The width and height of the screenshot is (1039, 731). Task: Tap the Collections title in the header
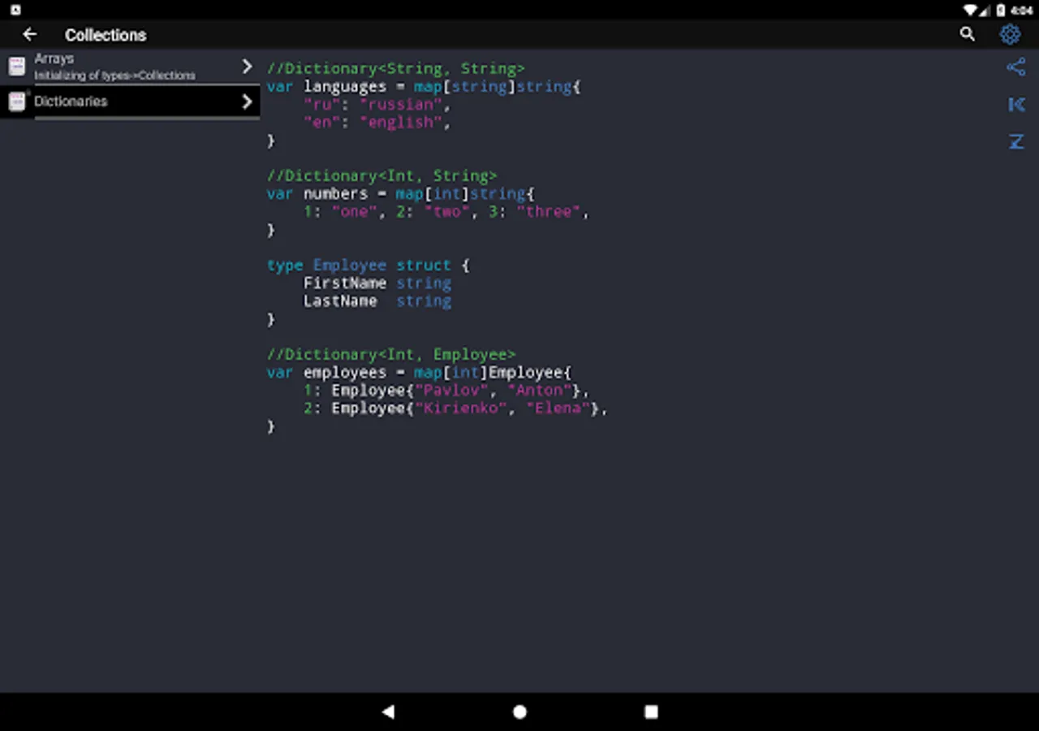(106, 35)
